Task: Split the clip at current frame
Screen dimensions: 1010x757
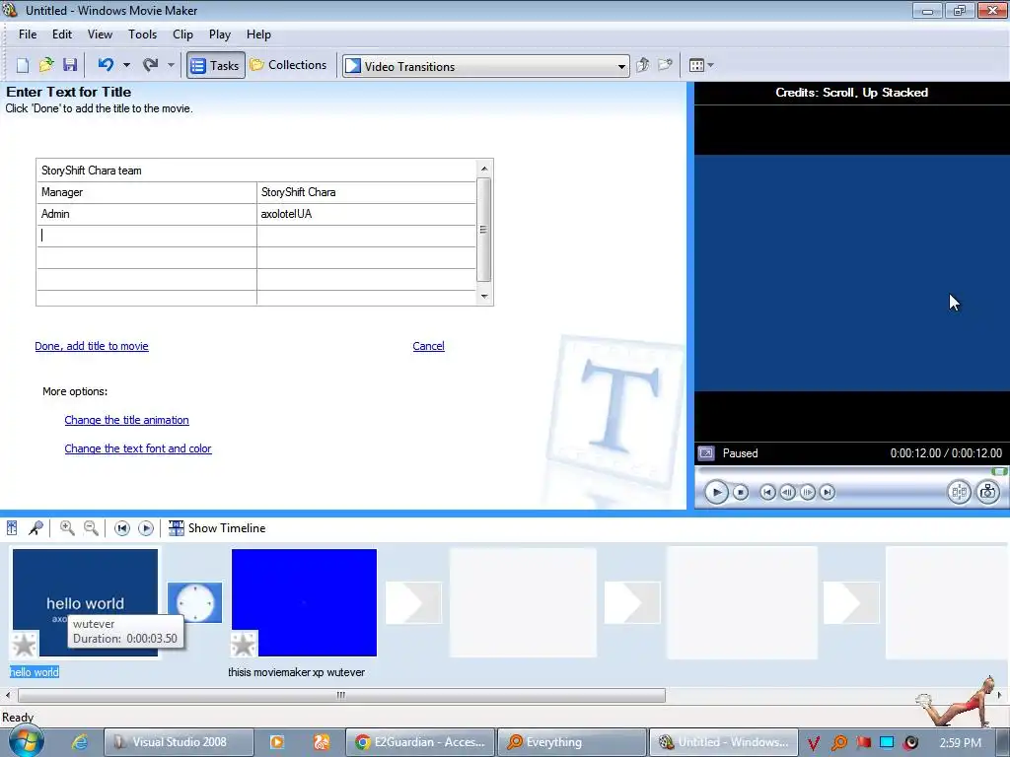Action: pos(959,493)
